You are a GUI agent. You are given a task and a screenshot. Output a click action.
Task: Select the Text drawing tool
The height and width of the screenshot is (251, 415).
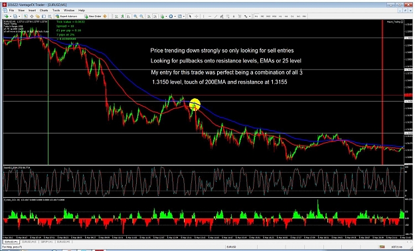coord(234,17)
